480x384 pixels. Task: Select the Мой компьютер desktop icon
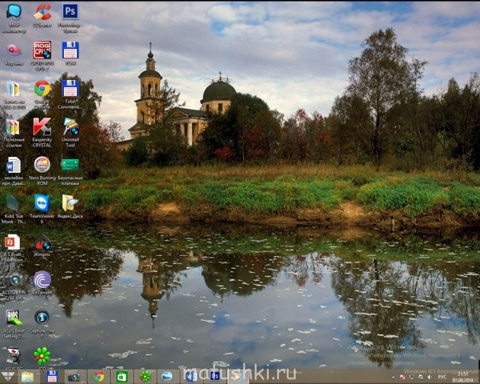[x=13, y=12]
